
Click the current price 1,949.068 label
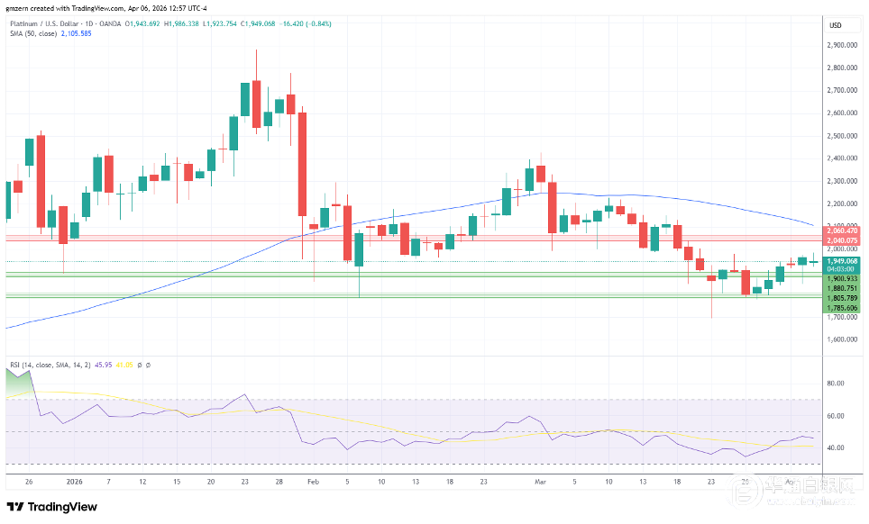click(x=841, y=261)
